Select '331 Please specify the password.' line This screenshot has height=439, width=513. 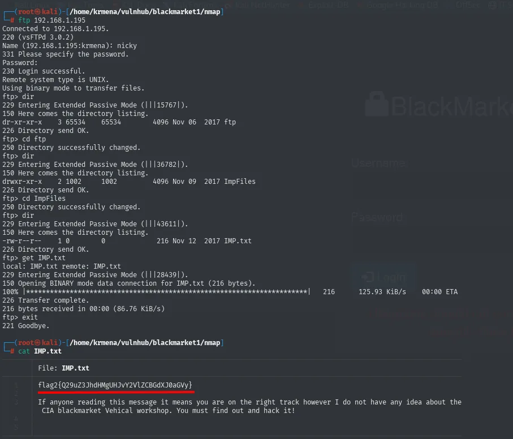click(66, 54)
